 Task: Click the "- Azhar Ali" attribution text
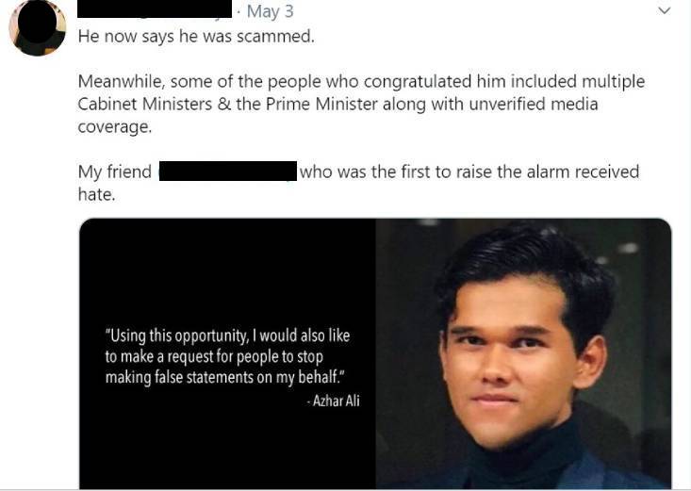(334, 401)
